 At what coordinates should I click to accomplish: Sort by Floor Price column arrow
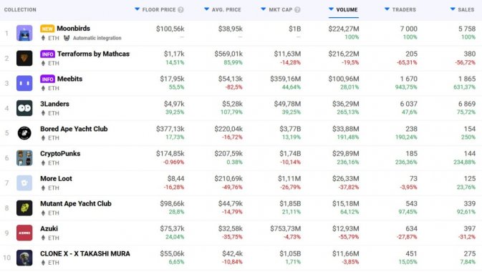137,9
